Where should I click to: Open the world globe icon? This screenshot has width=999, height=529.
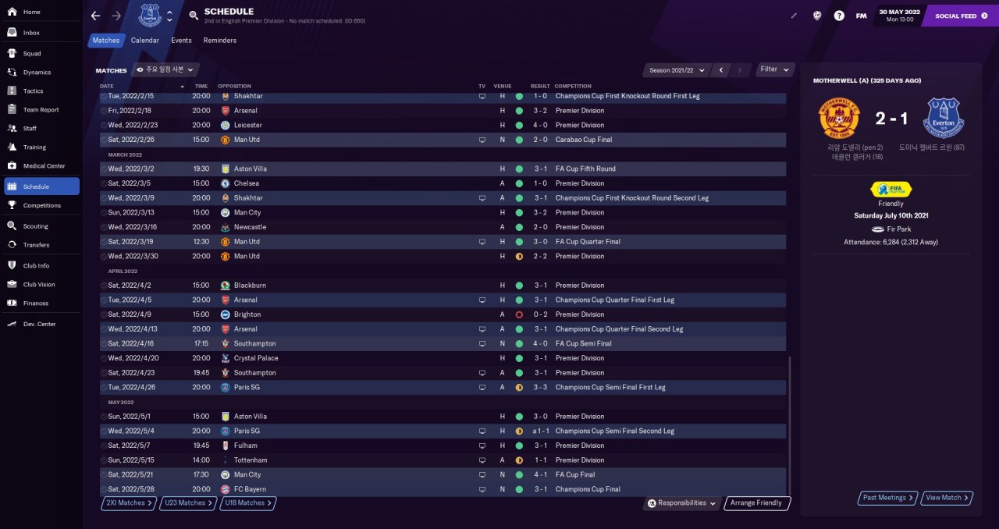(816, 16)
